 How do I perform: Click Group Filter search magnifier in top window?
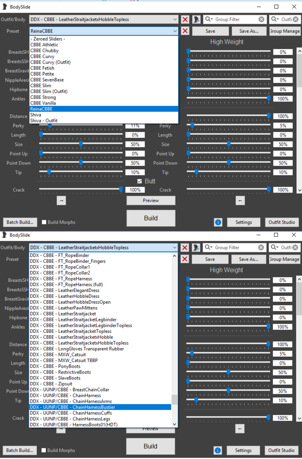(209, 19)
